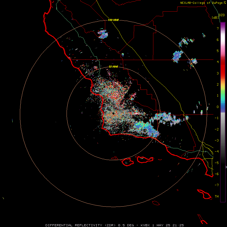Click the "DIFFERENTIAL REFLECTIVITY (ZDR)" bottom caption
This screenshot has height=227, width=227.
tap(81, 225)
